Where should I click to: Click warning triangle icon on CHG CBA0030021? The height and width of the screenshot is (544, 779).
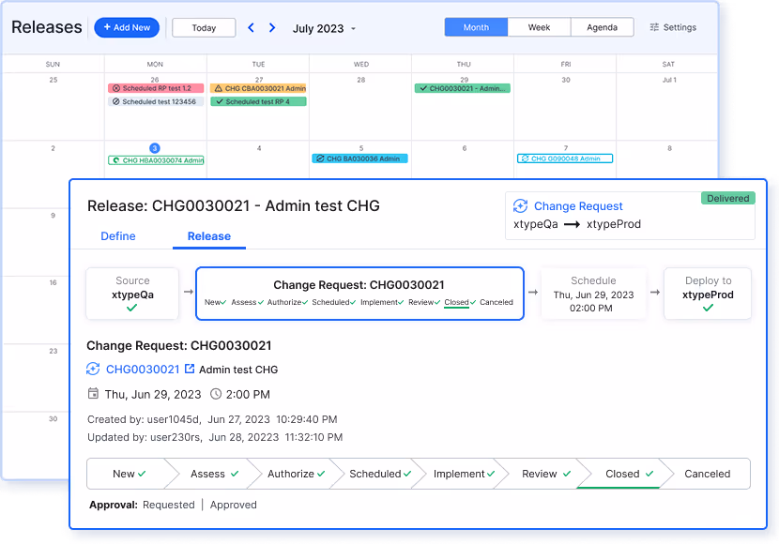[218, 88]
